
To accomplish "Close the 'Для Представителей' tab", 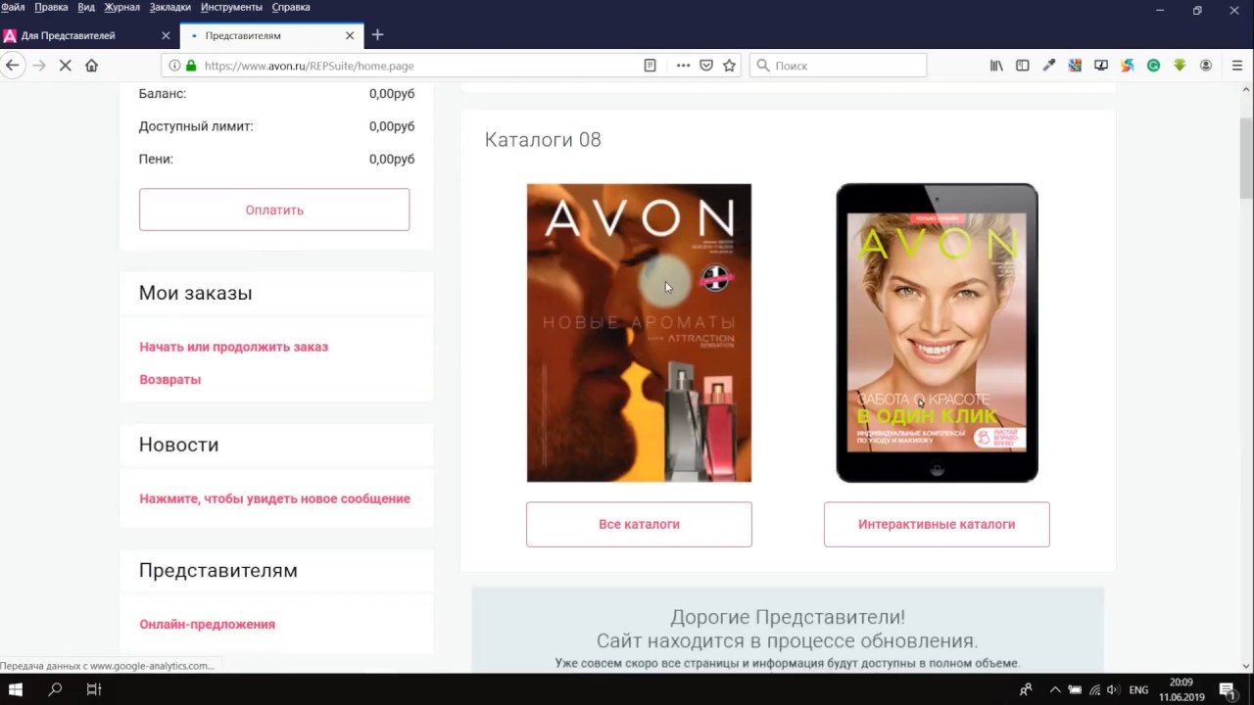I will [x=166, y=35].
